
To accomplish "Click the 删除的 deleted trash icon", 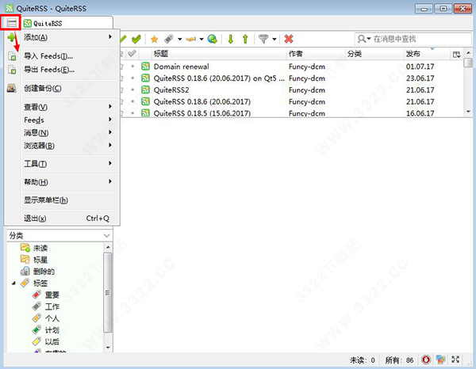I will pyautogui.click(x=25, y=271).
